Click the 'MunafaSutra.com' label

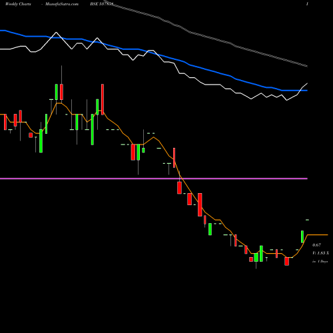pyautogui.click(x=62, y=4)
